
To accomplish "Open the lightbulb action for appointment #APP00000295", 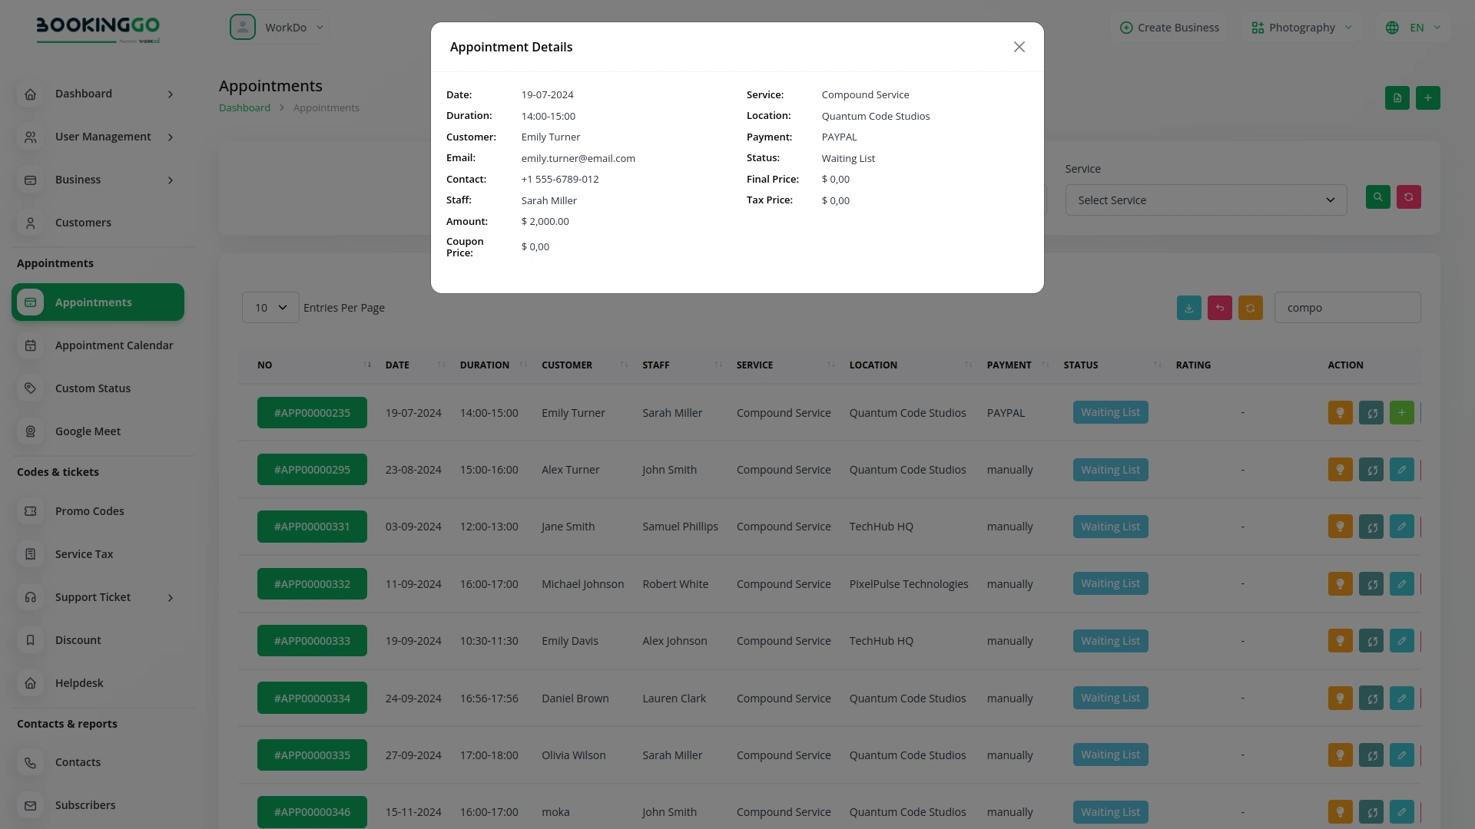I will pos(1340,469).
